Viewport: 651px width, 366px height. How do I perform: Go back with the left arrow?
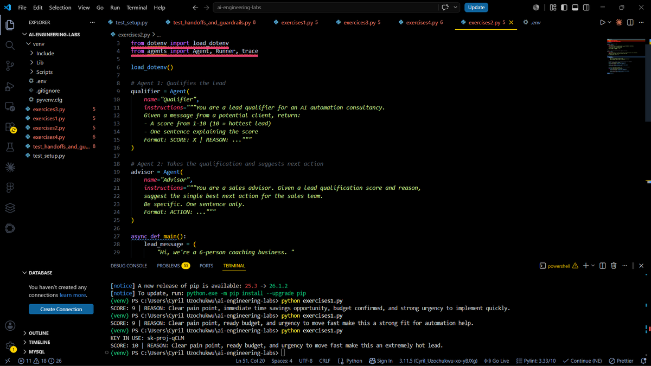click(x=195, y=8)
